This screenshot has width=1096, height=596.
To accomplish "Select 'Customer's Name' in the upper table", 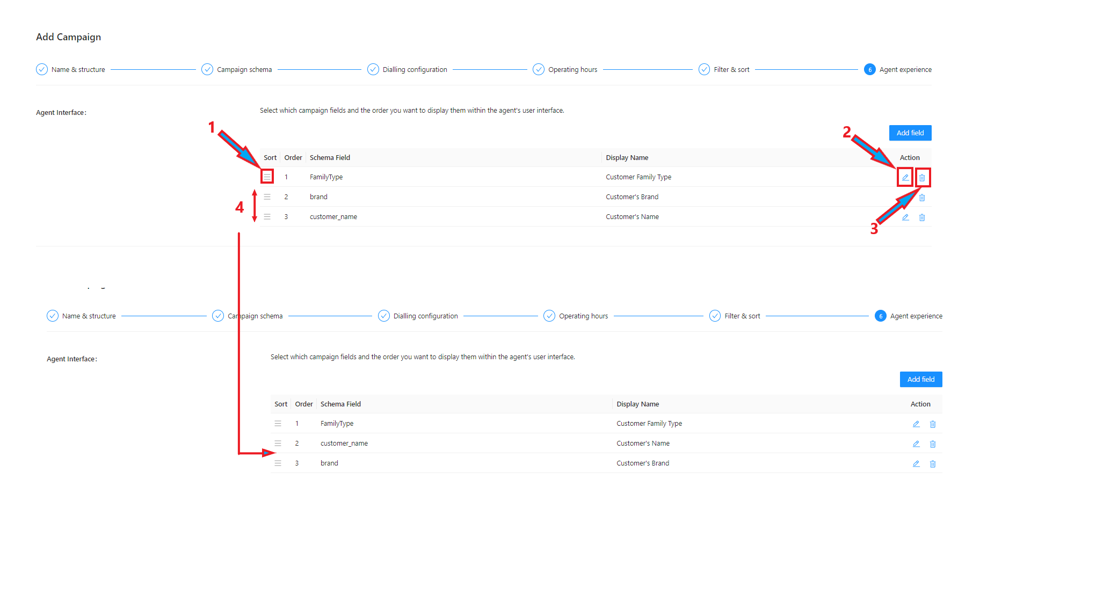I will (632, 217).
